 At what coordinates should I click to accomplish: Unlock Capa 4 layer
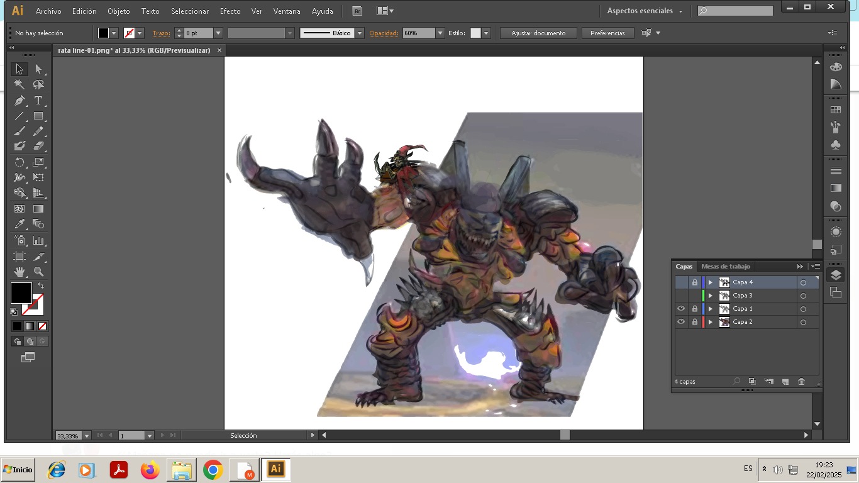695,282
